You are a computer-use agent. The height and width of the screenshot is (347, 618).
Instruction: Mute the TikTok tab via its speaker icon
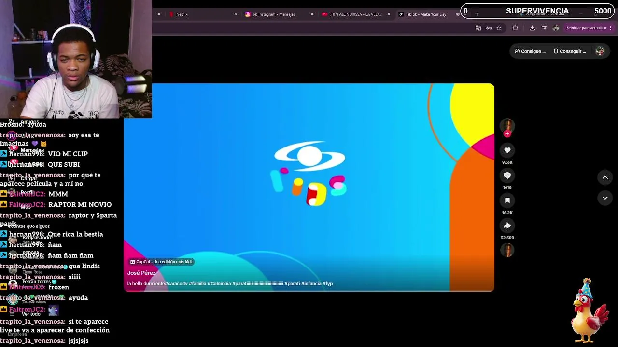[457, 14]
